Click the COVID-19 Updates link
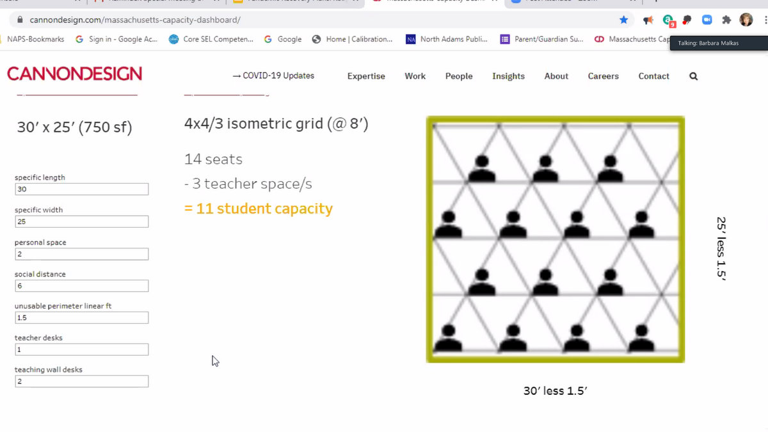Image resolution: width=768 pixels, height=432 pixels. [273, 76]
